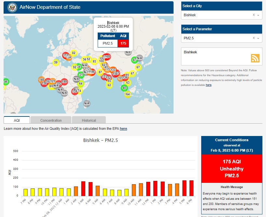Expand the Select a City dropdown arrow
Screen dimensions: 266x217
258,15
